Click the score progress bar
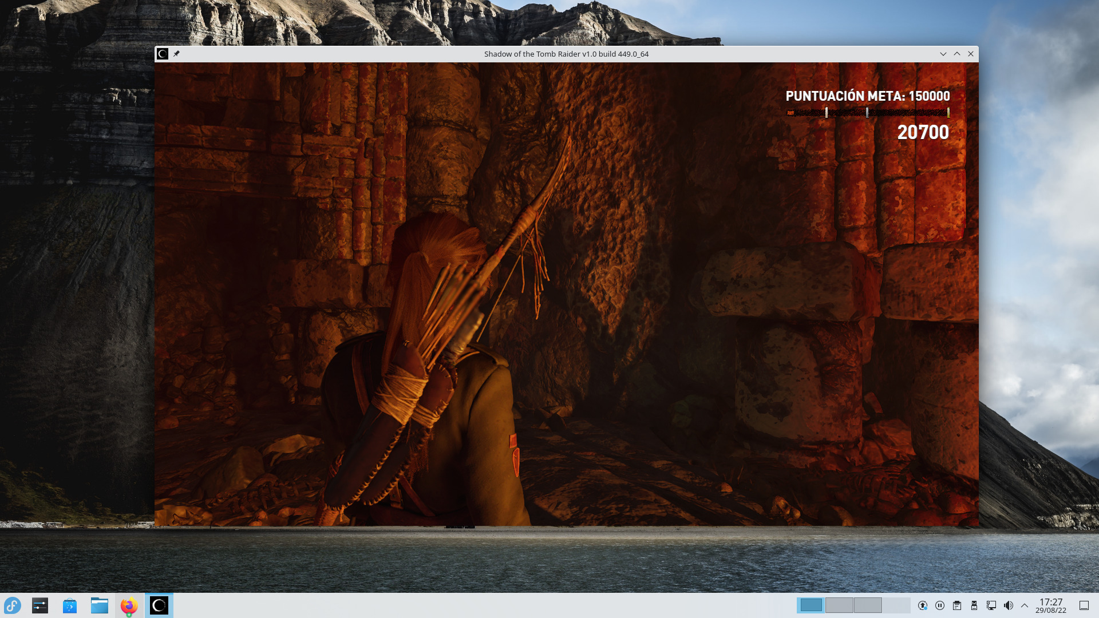This screenshot has width=1099, height=618. (x=868, y=113)
